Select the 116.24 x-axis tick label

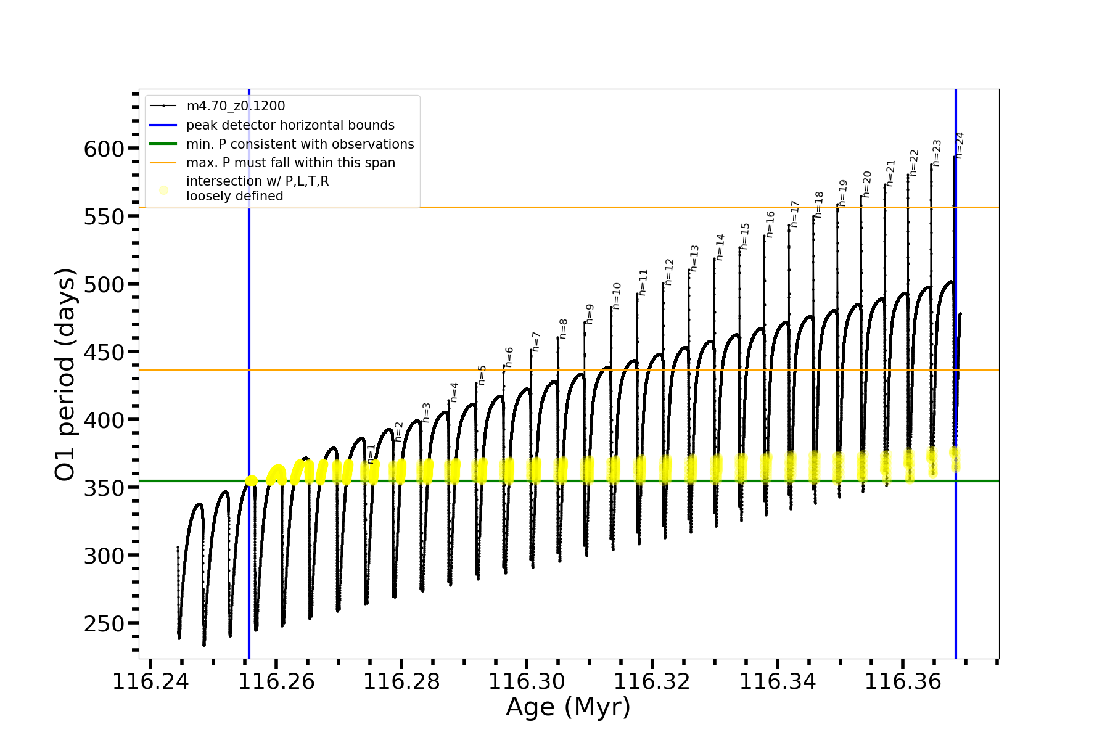(150, 681)
